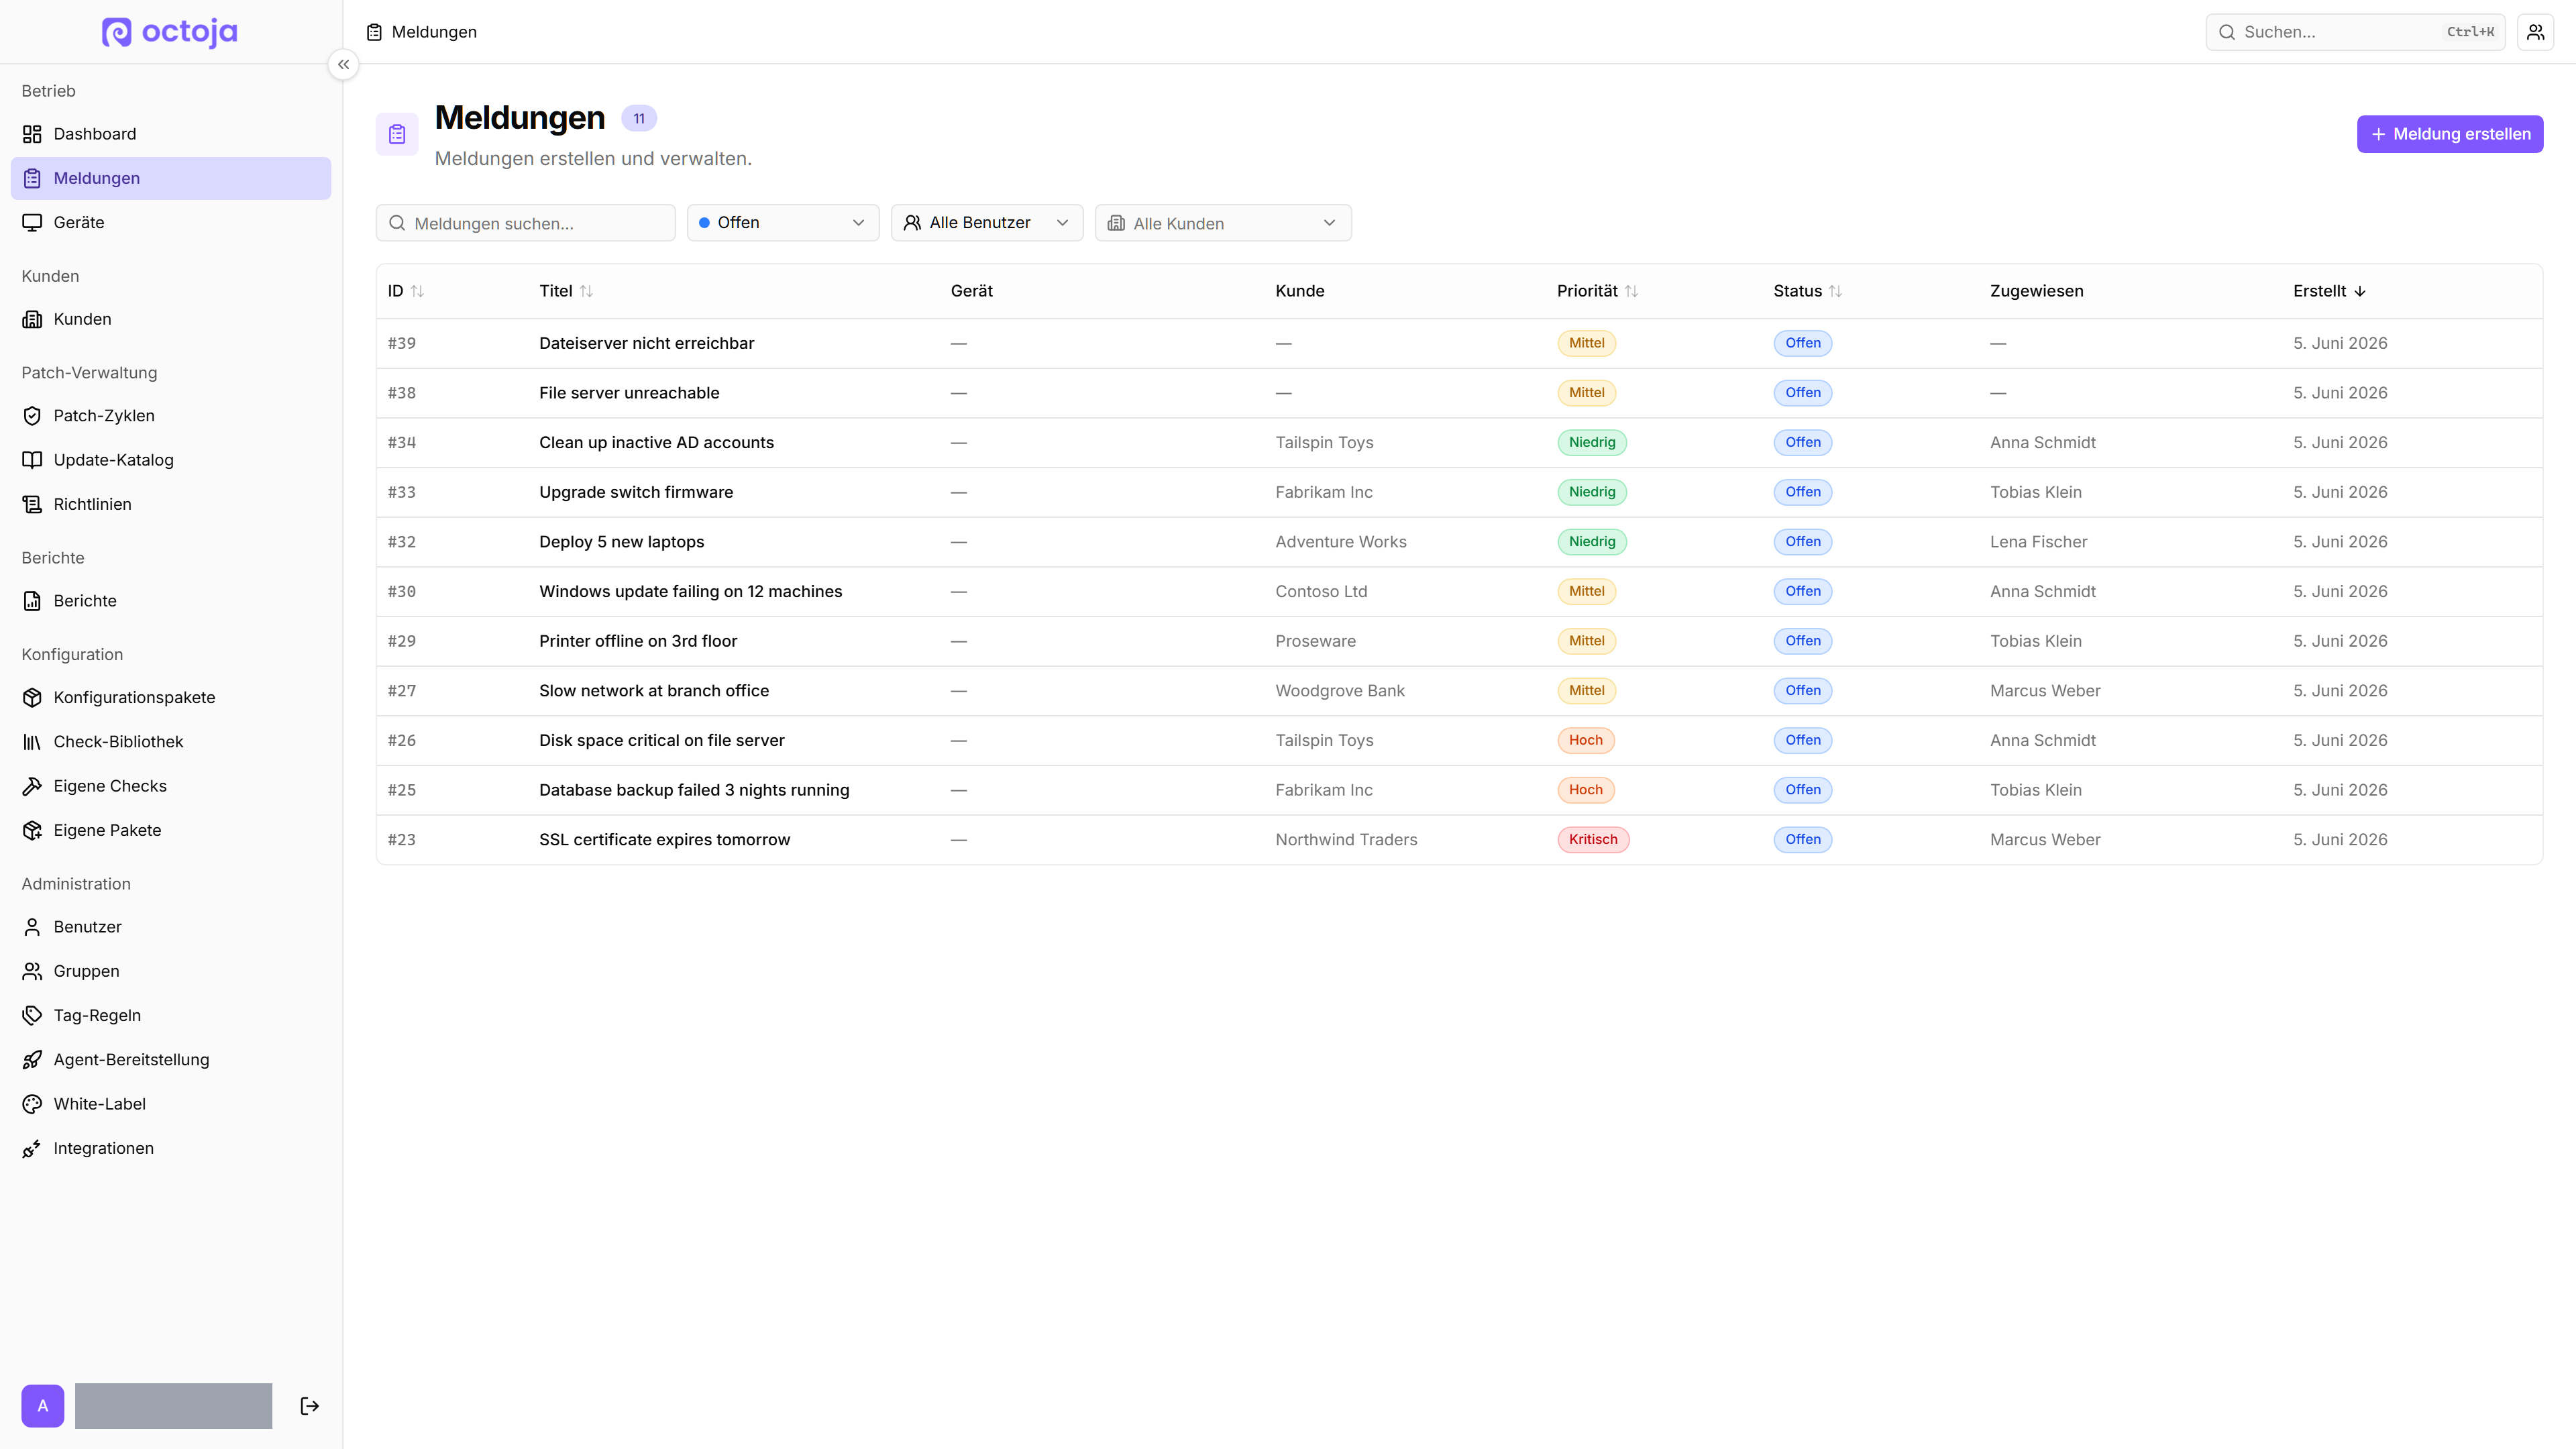Click the Eigene Pakete package icon
The height and width of the screenshot is (1449, 2576).
pyautogui.click(x=32, y=830)
